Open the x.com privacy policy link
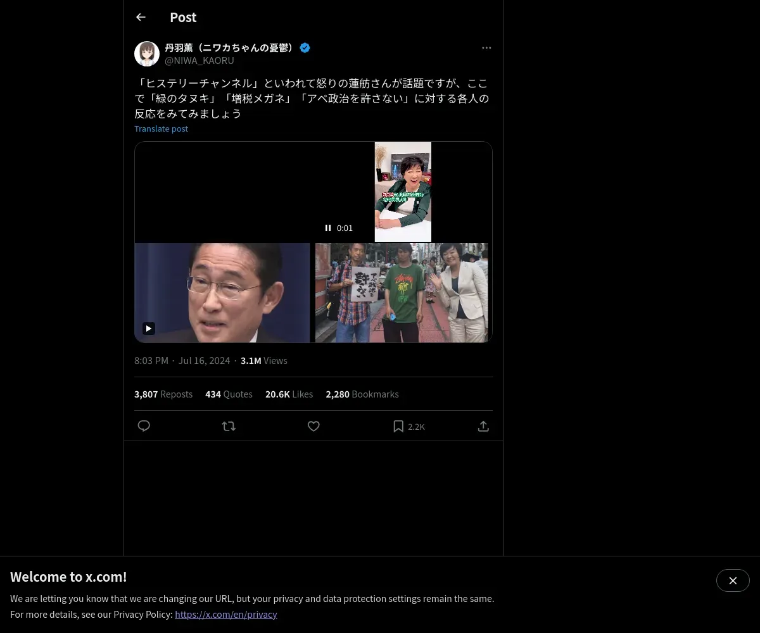Image resolution: width=760 pixels, height=633 pixels. (226, 614)
